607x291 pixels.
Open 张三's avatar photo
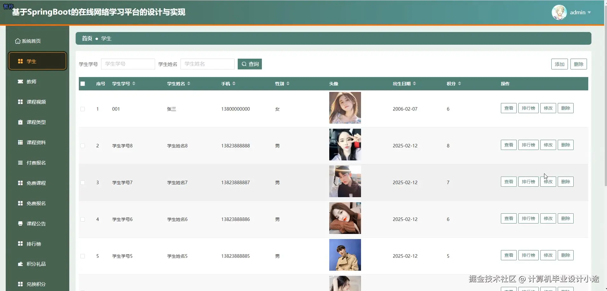(x=345, y=108)
